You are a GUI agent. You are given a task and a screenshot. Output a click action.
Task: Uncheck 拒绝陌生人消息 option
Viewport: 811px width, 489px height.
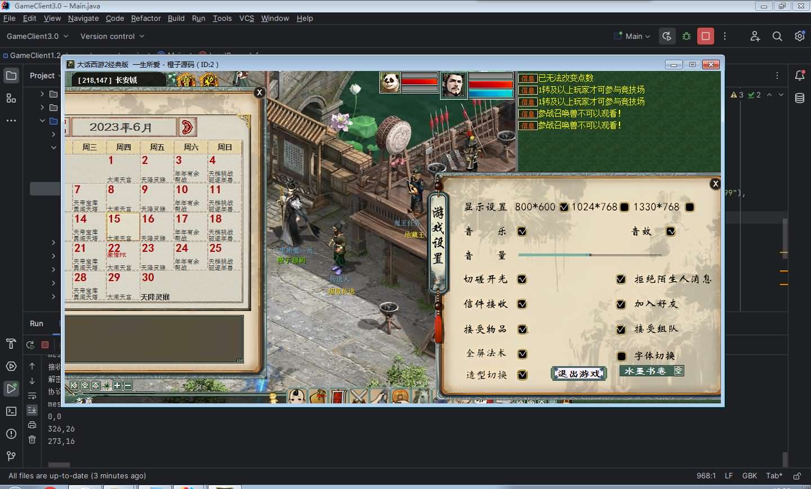click(x=621, y=279)
